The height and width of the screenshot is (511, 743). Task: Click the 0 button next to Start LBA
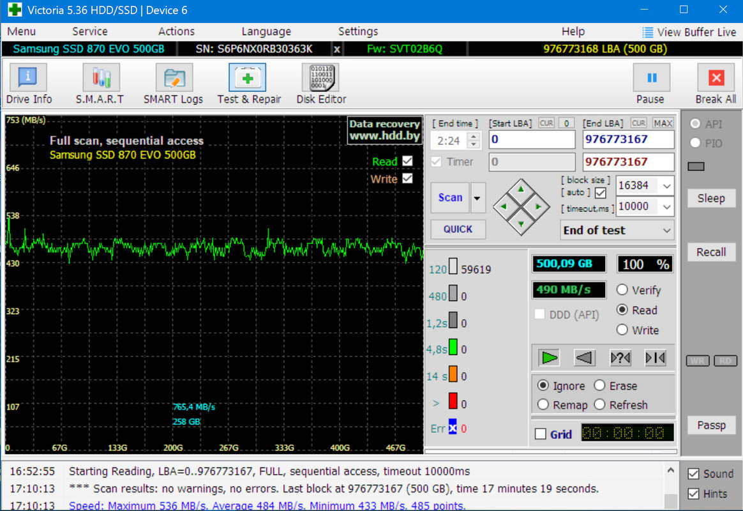click(566, 123)
